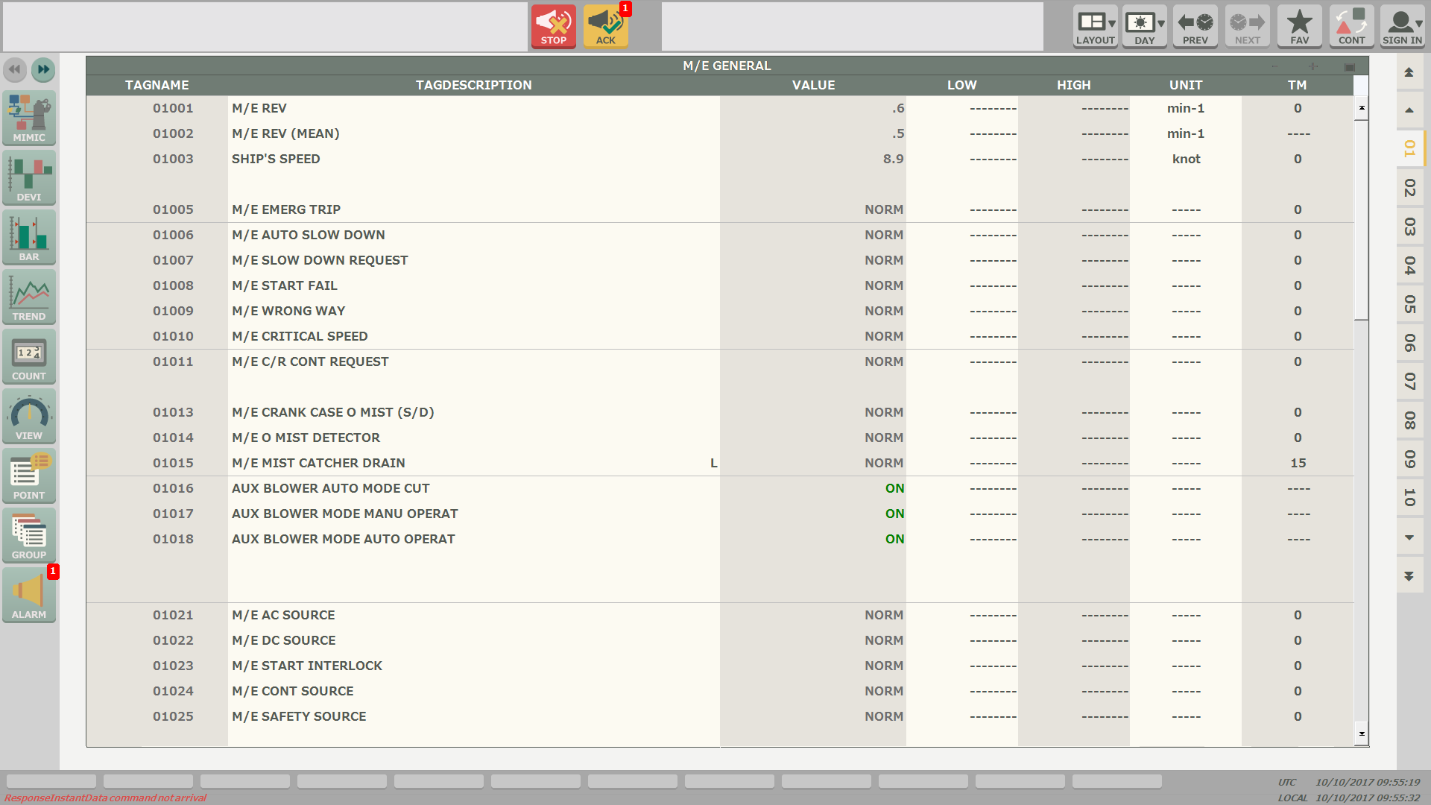Open the COUNT display
1431x805 pixels.
[x=29, y=356]
